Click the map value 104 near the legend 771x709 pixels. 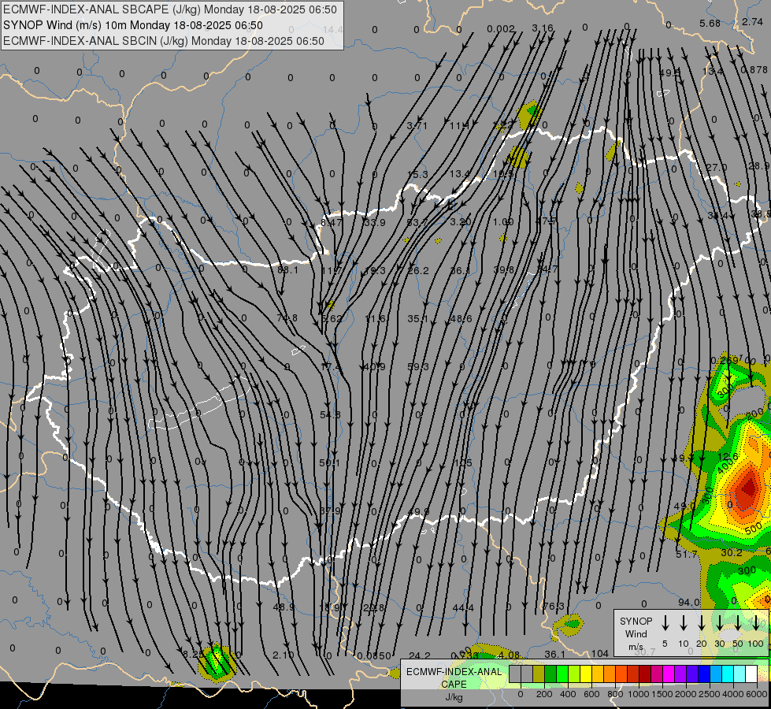point(600,653)
